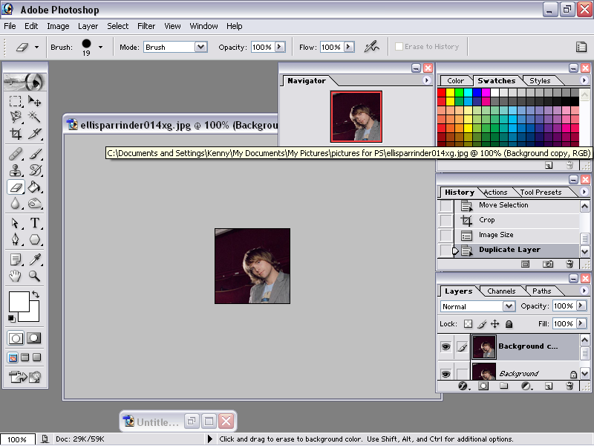Add a layer mask to Background copy
Viewport: 594px width, 446px height.
tap(483, 386)
